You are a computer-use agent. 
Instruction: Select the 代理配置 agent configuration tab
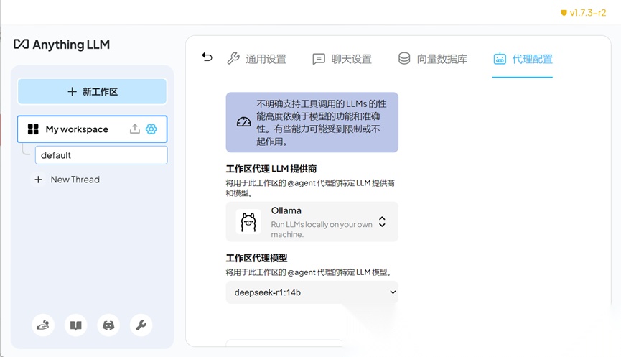pyautogui.click(x=523, y=59)
